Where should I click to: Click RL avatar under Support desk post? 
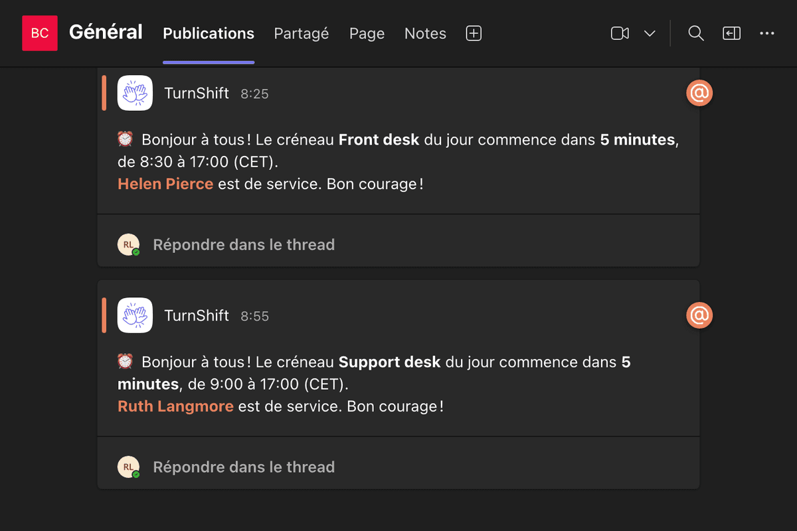(129, 467)
